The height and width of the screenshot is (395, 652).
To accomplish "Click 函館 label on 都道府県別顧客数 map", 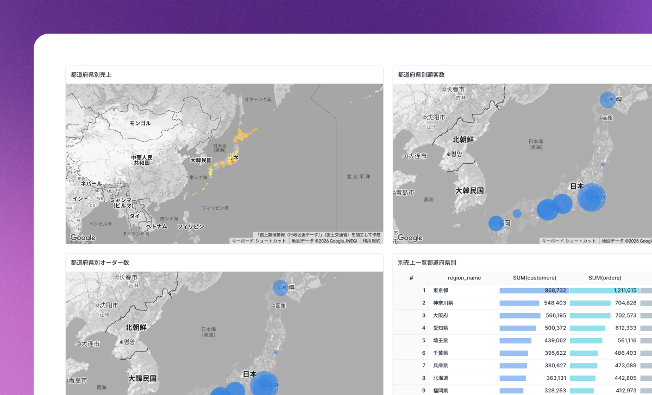I will [x=607, y=117].
